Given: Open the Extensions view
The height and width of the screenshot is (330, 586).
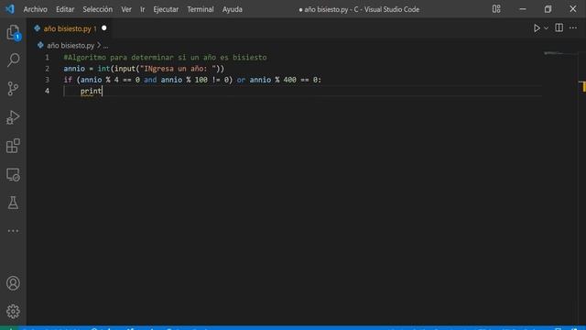Looking at the screenshot, I should 13,146.
